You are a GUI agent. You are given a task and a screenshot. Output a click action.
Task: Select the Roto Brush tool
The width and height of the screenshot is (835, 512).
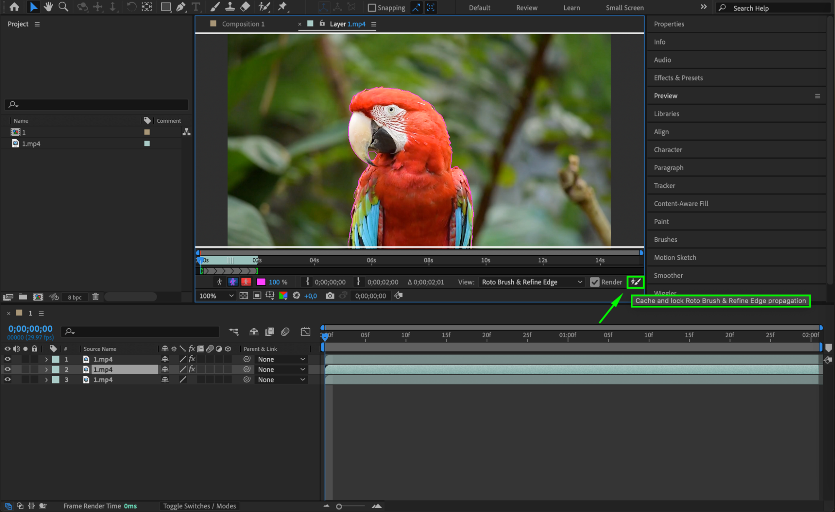coord(264,7)
